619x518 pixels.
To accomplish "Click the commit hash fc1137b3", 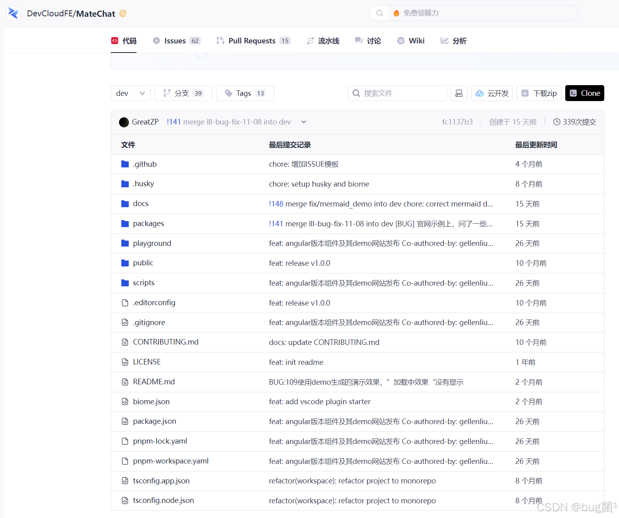I will (457, 122).
